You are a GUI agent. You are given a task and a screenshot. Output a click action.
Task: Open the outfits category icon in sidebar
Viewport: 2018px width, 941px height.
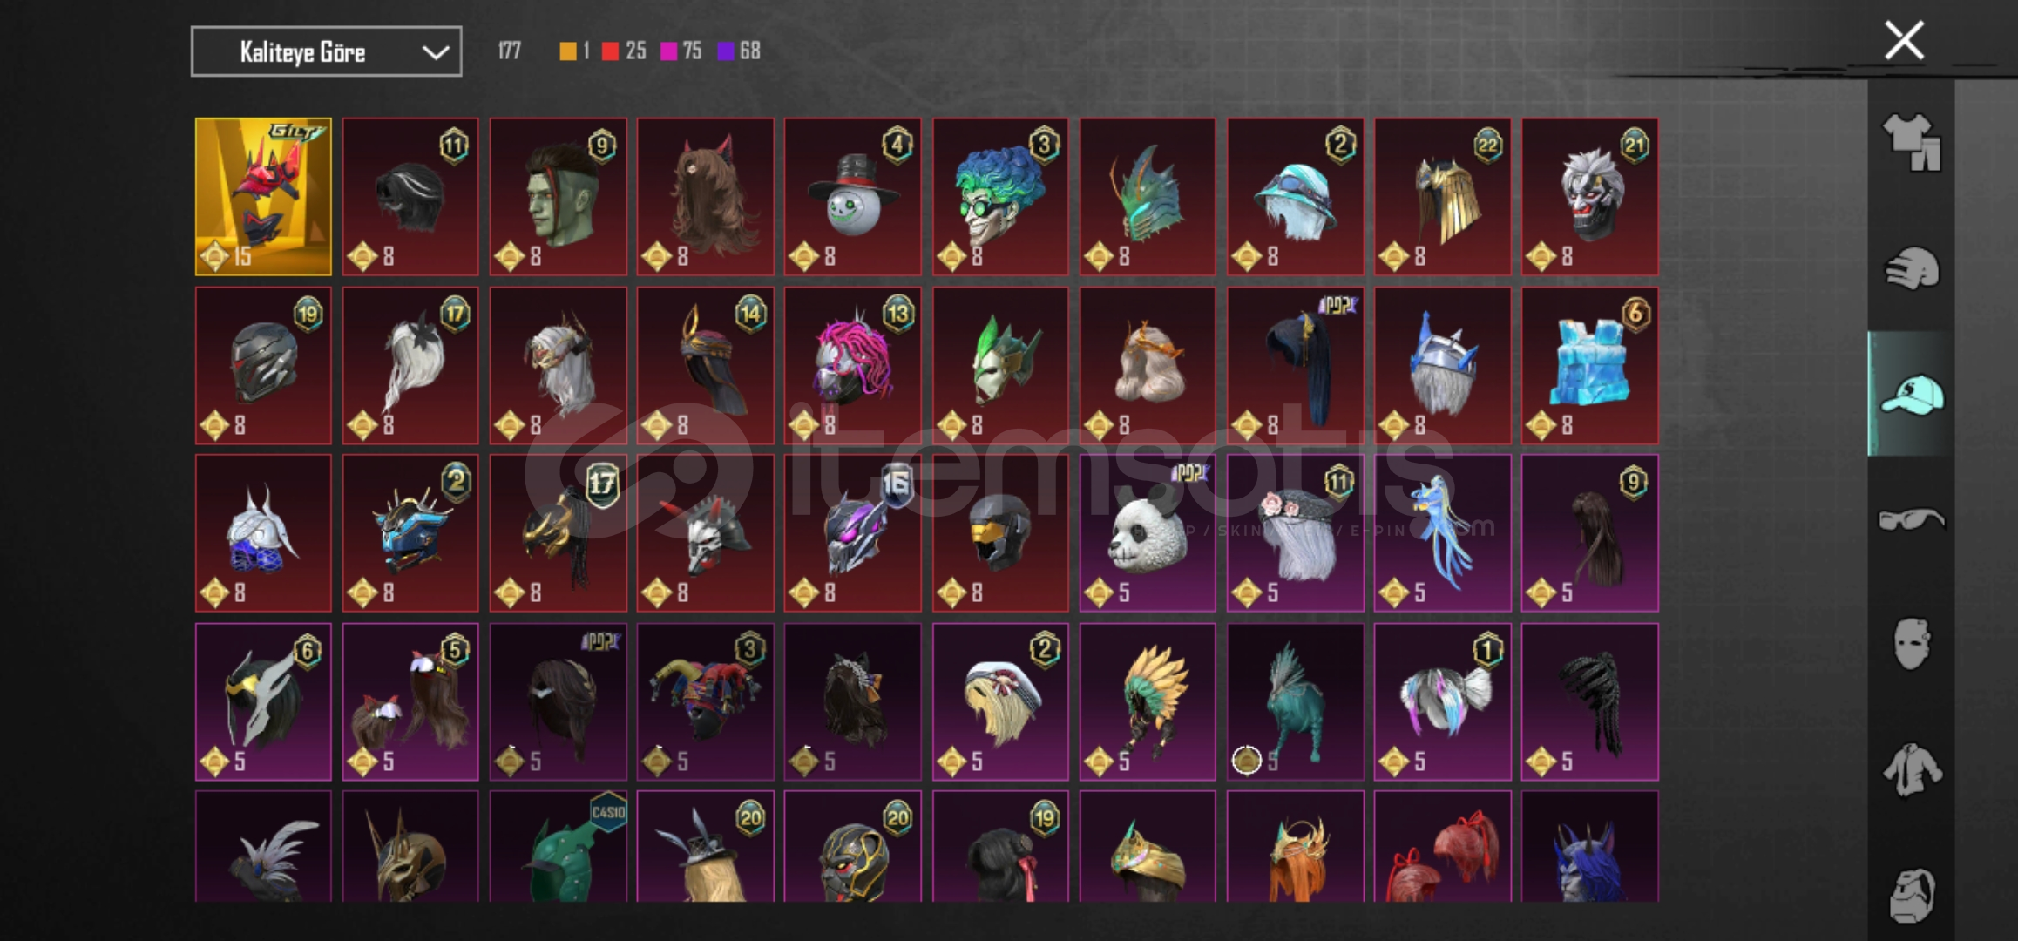(x=1911, y=142)
